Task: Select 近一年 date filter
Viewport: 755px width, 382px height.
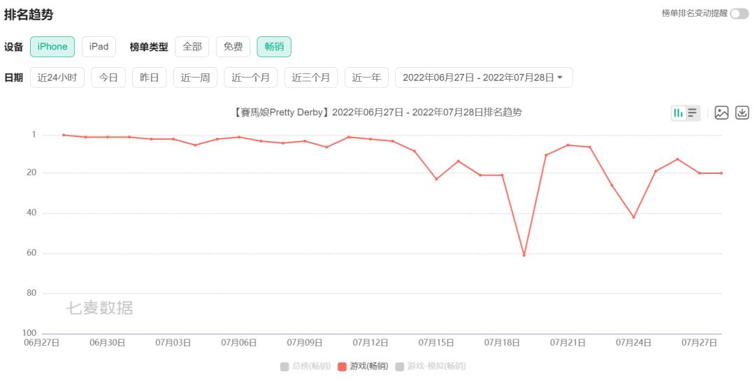Action: pyautogui.click(x=366, y=78)
